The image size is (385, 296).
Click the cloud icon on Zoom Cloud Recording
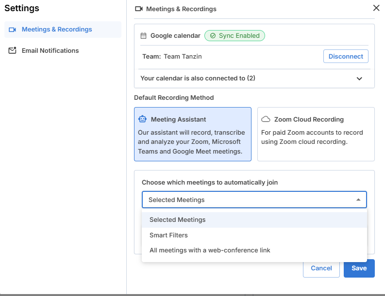pos(266,119)
